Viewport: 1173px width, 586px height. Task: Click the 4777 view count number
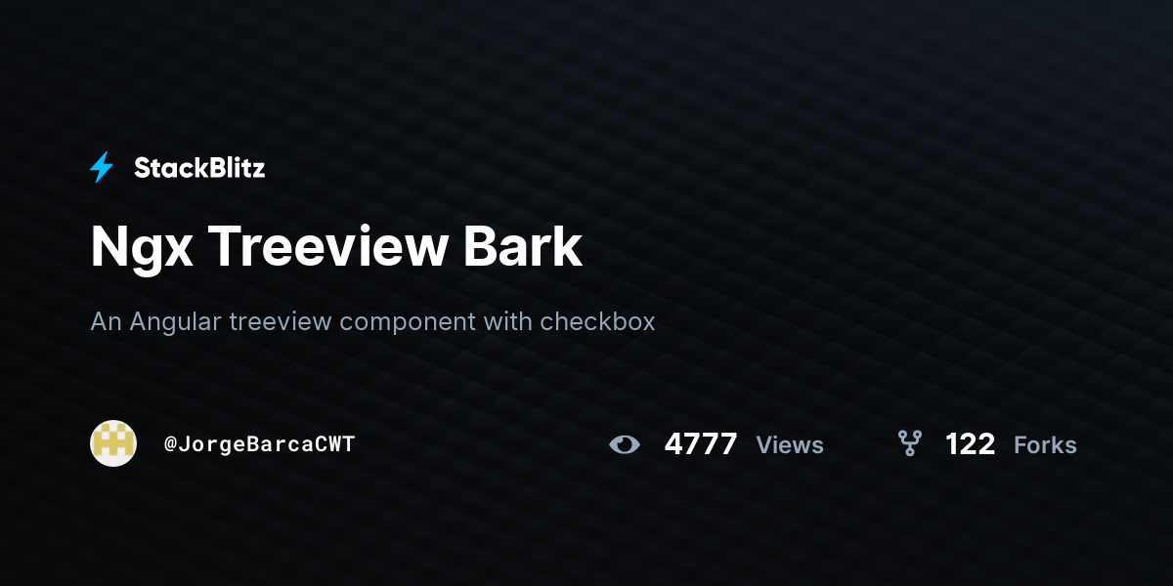(x=701, y=444)
